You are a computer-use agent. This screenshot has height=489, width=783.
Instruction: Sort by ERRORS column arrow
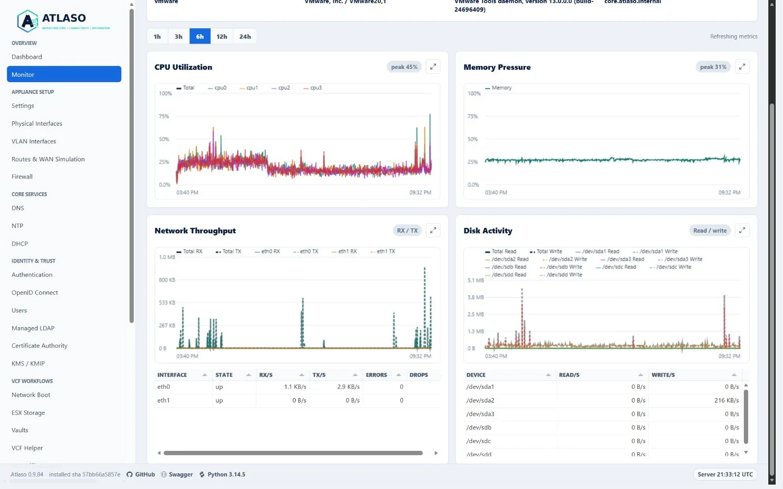pos(399,375)
